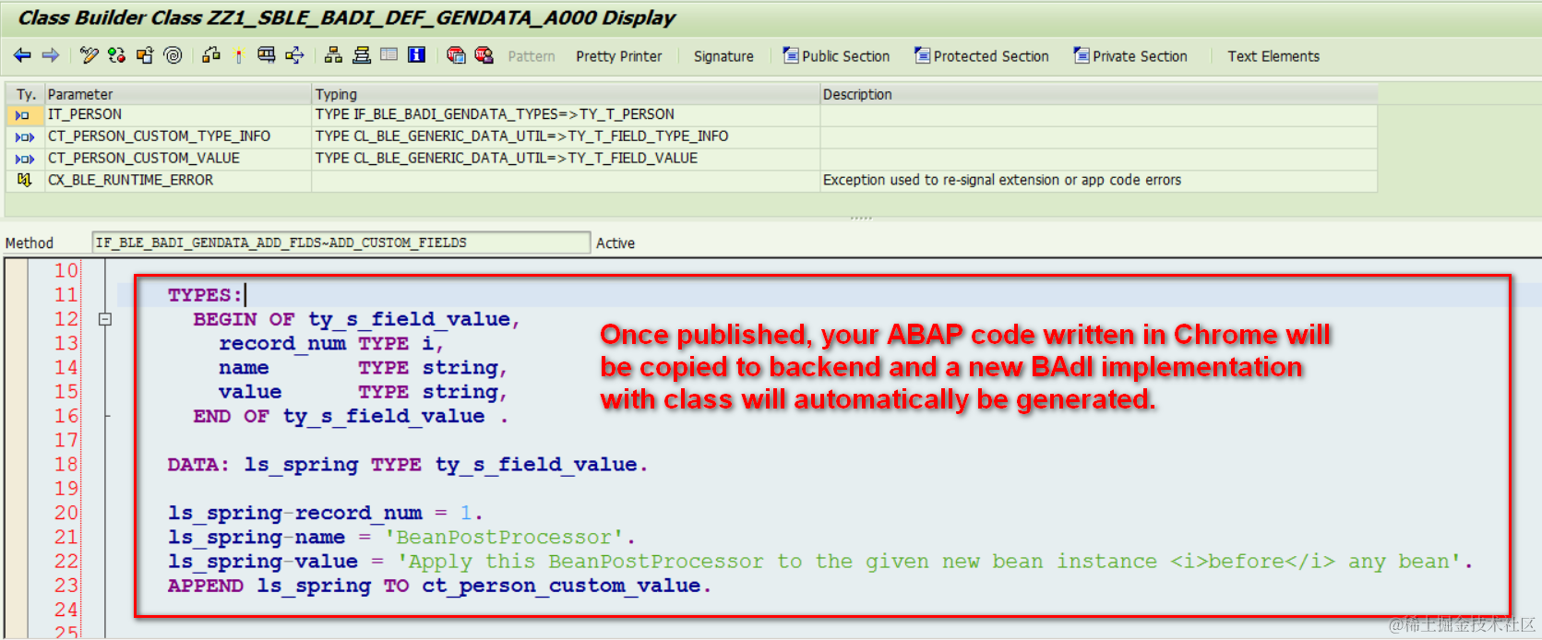This screenshot has height=640, width=1542.
Task: Display the object list hierarchy icon
Action: (333, 55)
